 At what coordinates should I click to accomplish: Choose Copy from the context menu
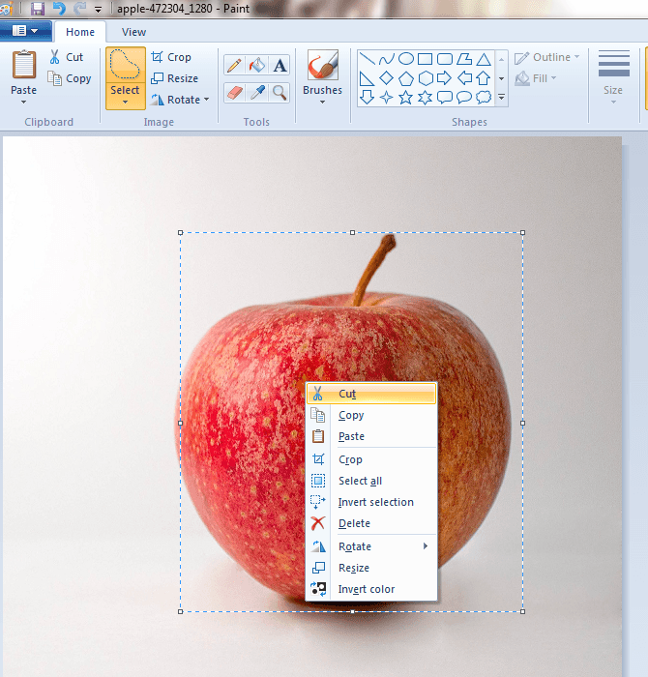point(351,416)
